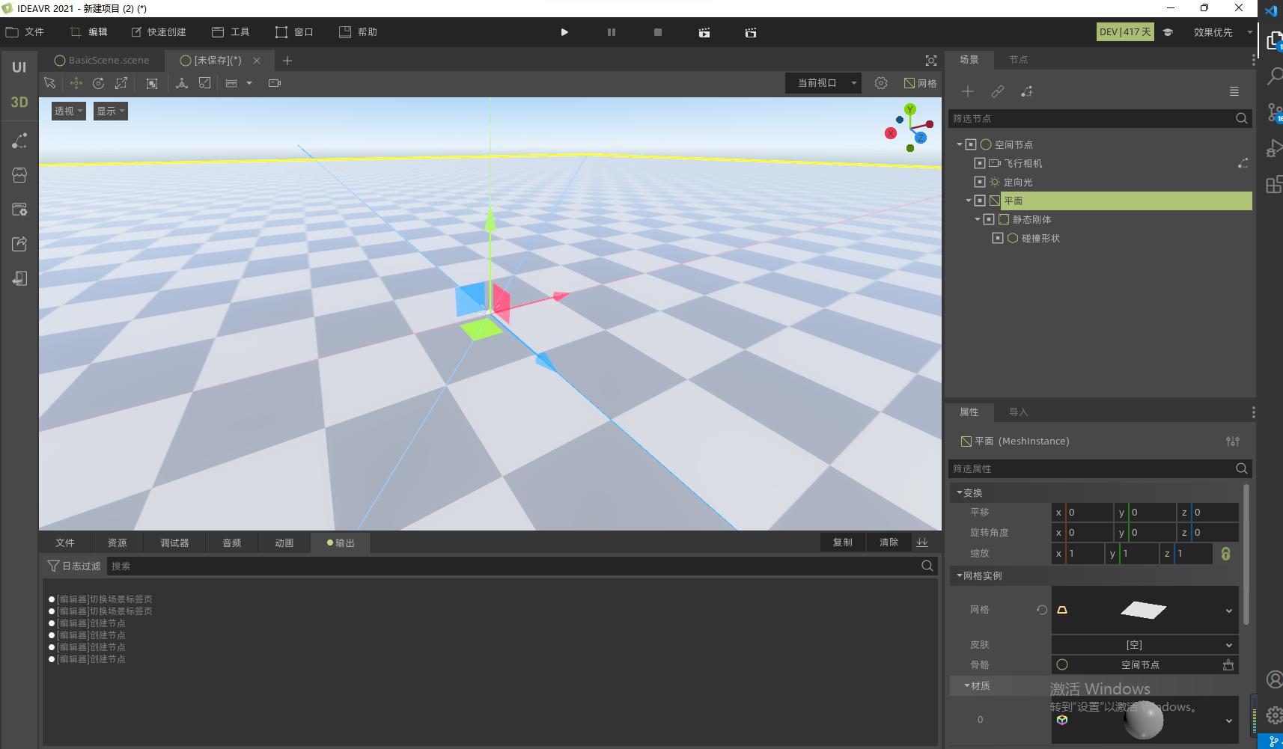Click the frame-selection focus tool icon
This screenshot has width=1283, height=749.
point(152,83)
